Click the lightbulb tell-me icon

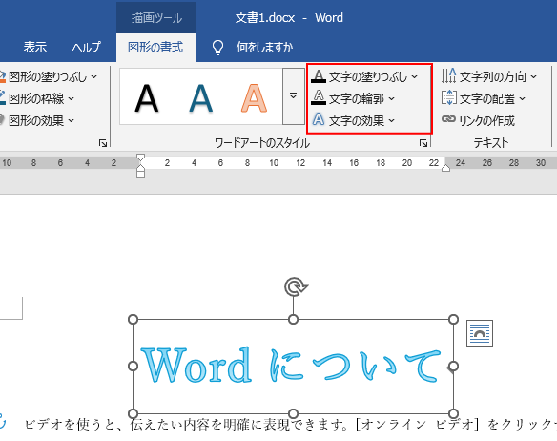tap(217, 48)
